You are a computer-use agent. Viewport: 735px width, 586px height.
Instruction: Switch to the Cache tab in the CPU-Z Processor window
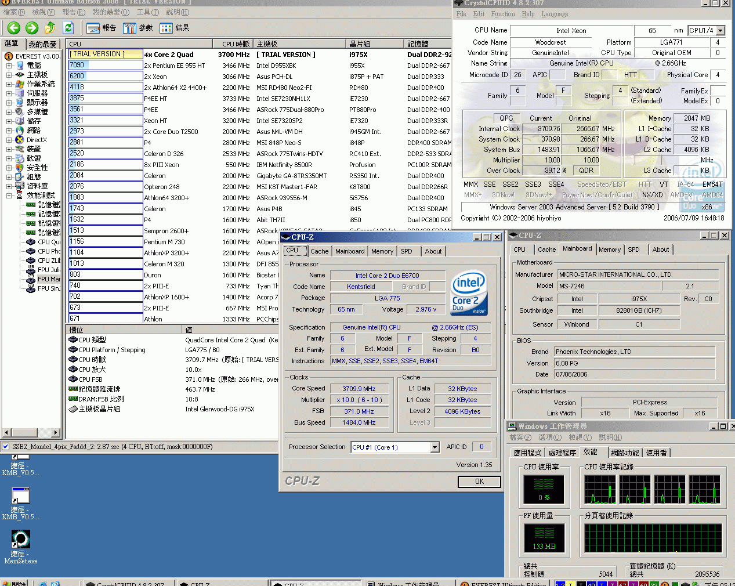pos(320,251)
